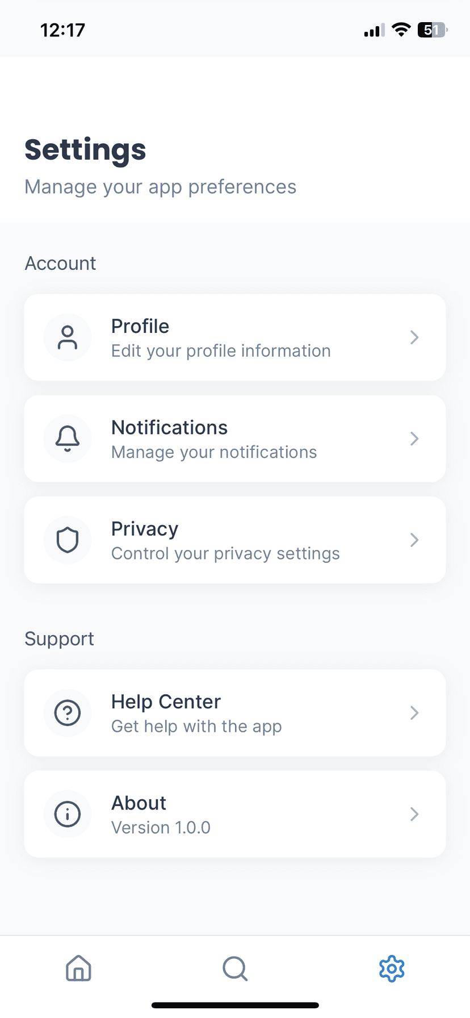
Task: Open "Manage your notifications" settings
Action: pos(214,452)
